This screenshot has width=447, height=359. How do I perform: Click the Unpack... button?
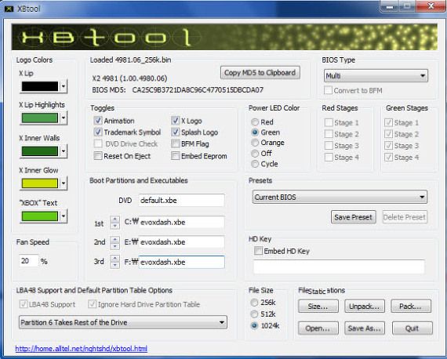[x=365, y=306]
